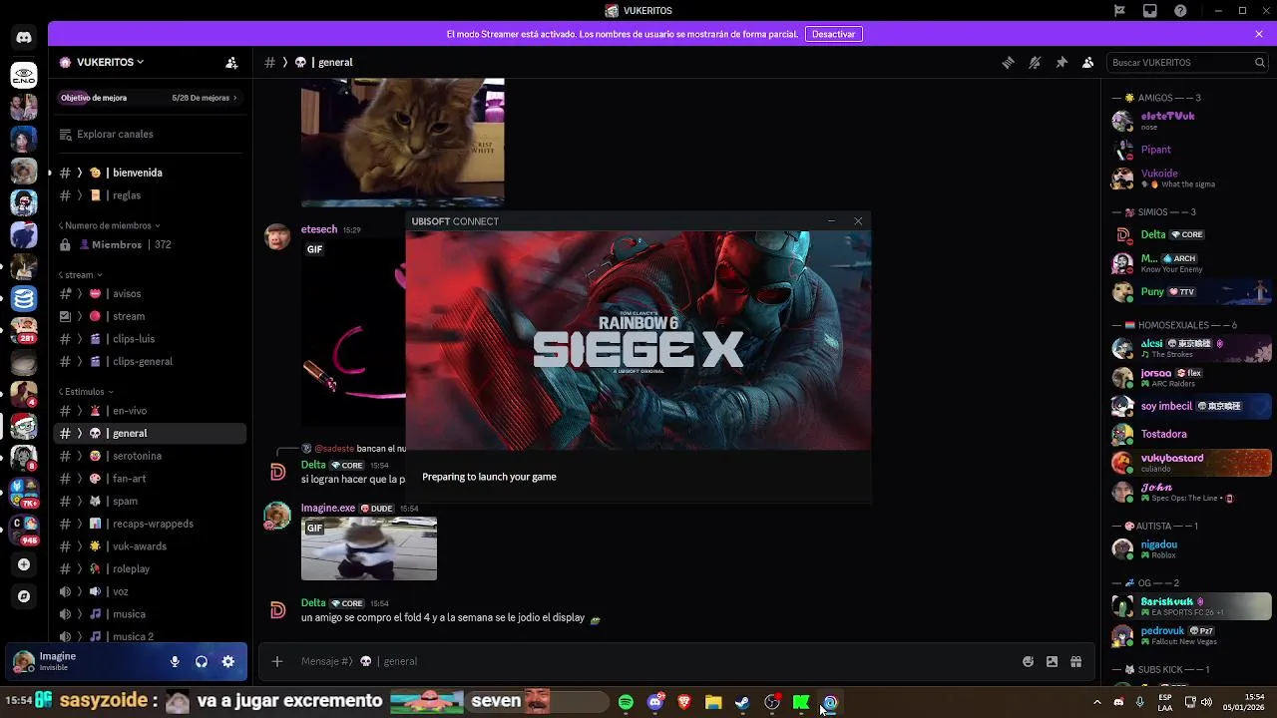Open the clips-general channel

point(150,362)
